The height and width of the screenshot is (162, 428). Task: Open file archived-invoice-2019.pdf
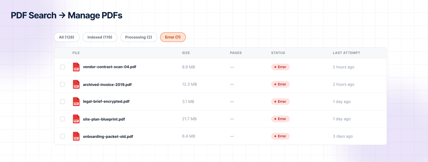tap(107, 85)
